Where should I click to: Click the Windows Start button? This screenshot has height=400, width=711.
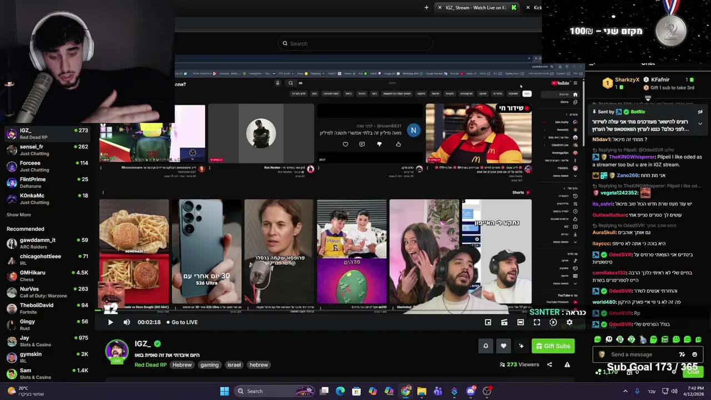[224, 391]
